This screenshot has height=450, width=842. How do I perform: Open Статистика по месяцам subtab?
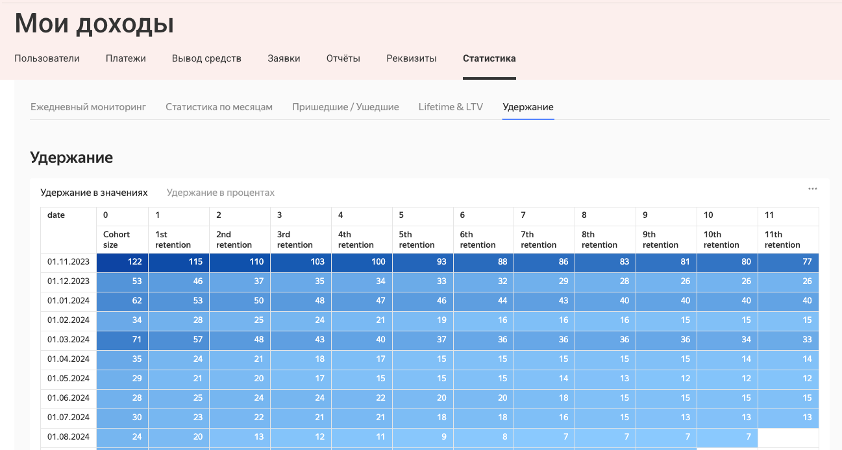(x=219, y=107)
